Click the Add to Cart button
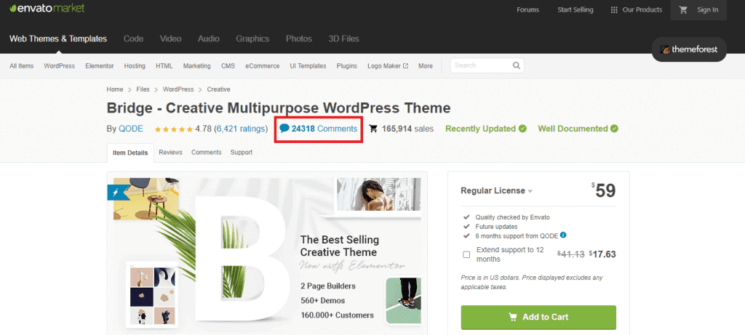Image resolution: width=745 pixels, height=335 pixels. [538, 317]
